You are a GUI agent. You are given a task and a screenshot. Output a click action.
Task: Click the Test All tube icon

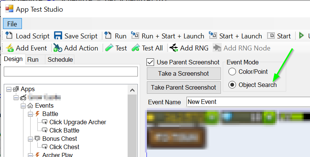136,48
